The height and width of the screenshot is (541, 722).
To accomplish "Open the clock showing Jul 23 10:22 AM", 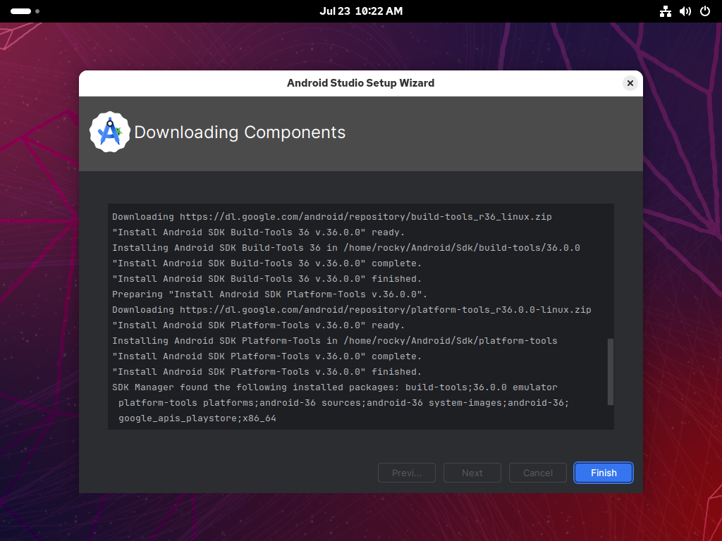I will coord(361,11).
